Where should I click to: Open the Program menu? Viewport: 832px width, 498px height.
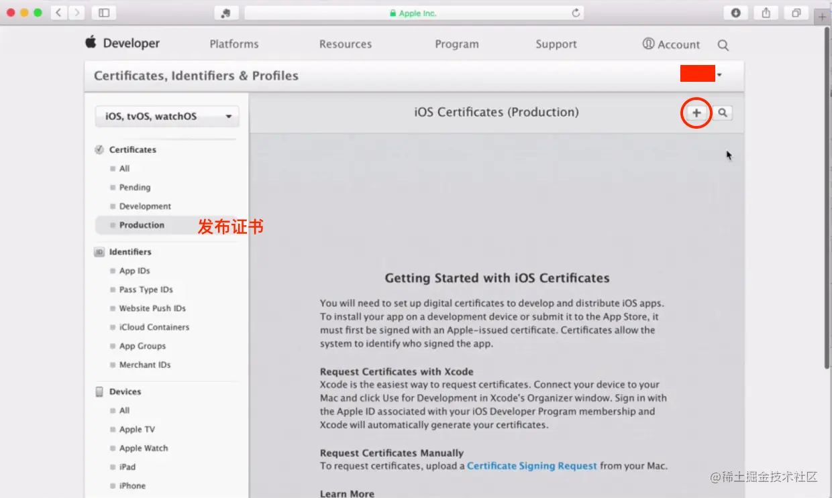[457, 44]
